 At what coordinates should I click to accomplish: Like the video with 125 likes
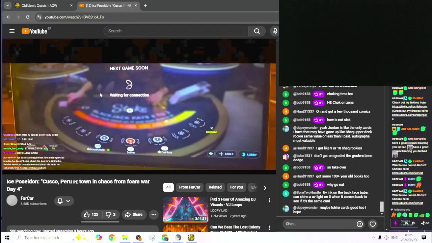click(x=91, y=214)
